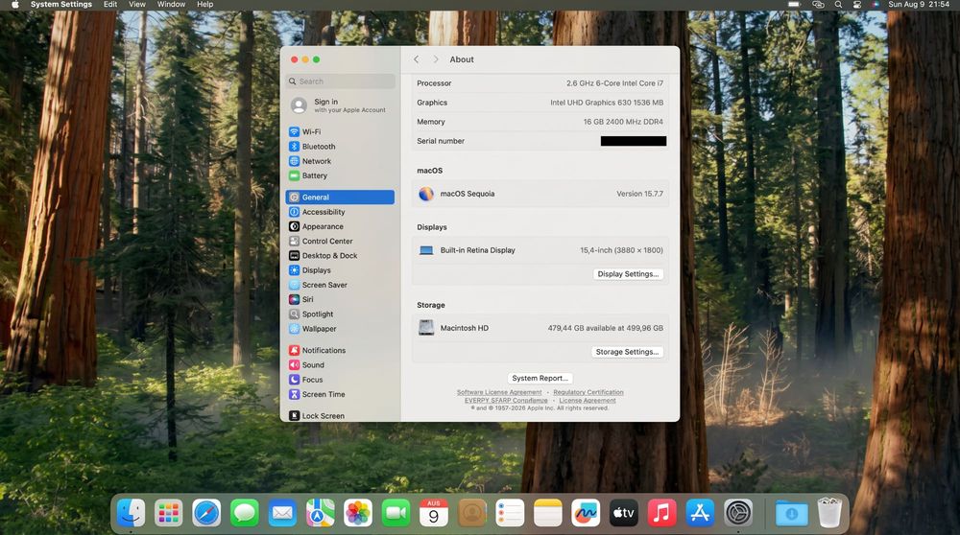Open Messages from the Dock
The image size is (960, 535).
(244, 513)
